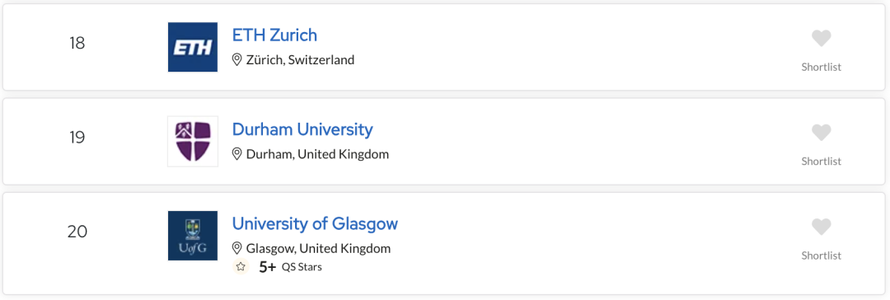Click the rank number 19

(77, 138)
